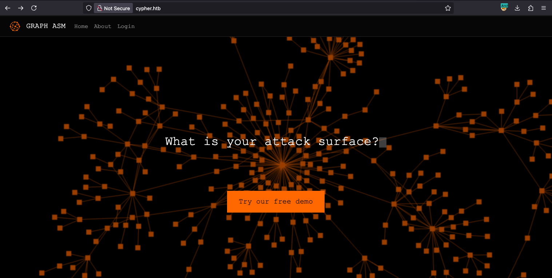The image size is (552, 278).
Task: Open the browser hamburger application menu
Action: click(544, 8)
